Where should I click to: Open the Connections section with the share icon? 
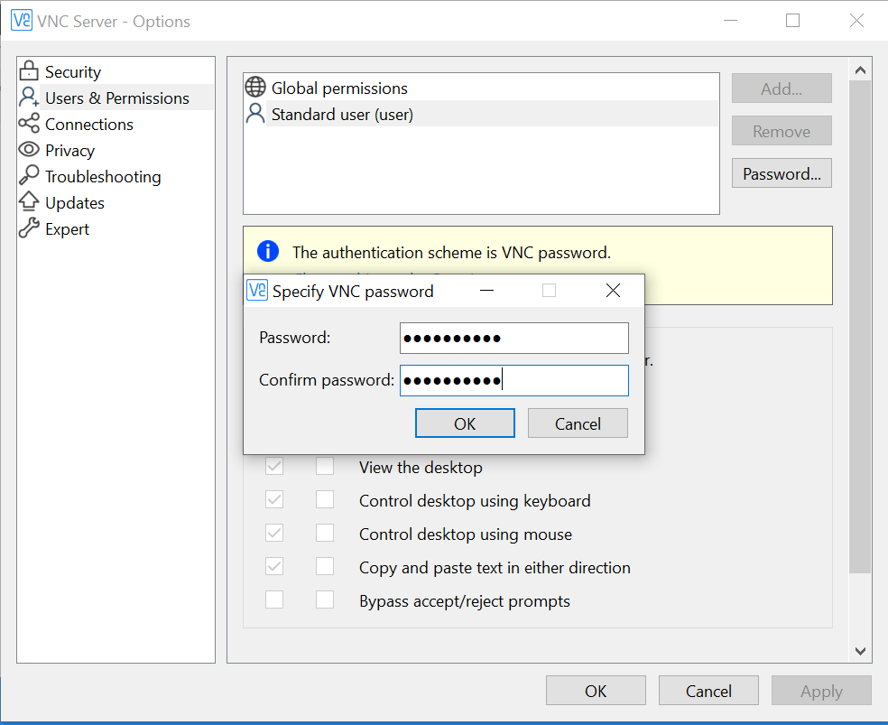[116, 124]
